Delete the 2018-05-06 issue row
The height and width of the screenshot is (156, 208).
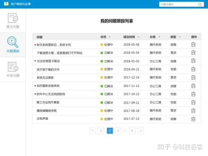(193, 44)
